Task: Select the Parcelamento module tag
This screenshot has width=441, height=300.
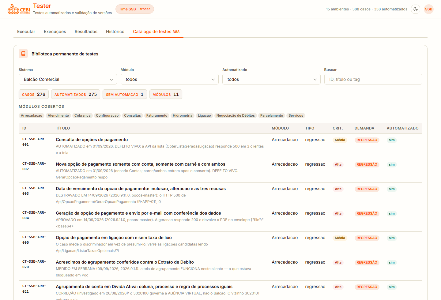Action: point(272,115)
